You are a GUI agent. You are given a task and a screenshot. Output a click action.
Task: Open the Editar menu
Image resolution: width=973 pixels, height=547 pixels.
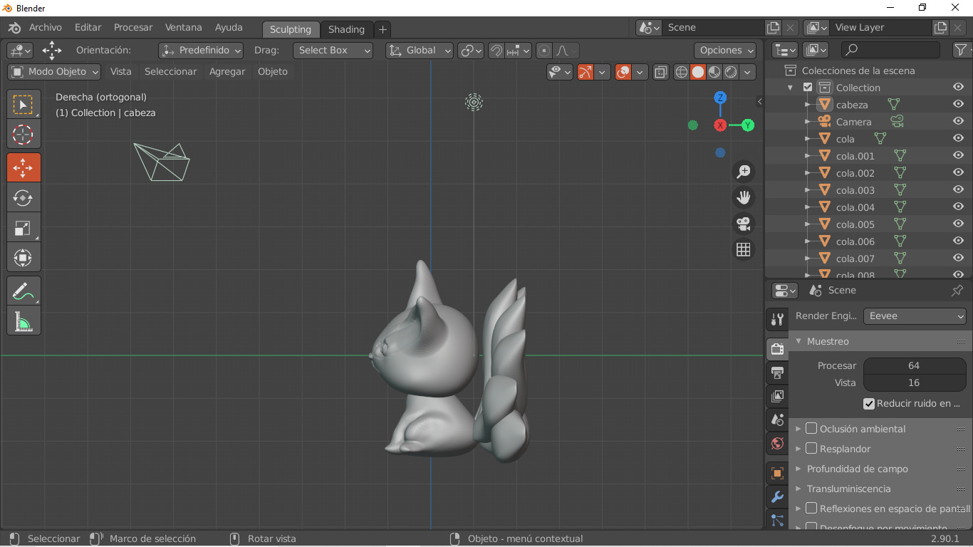[88, 28]
